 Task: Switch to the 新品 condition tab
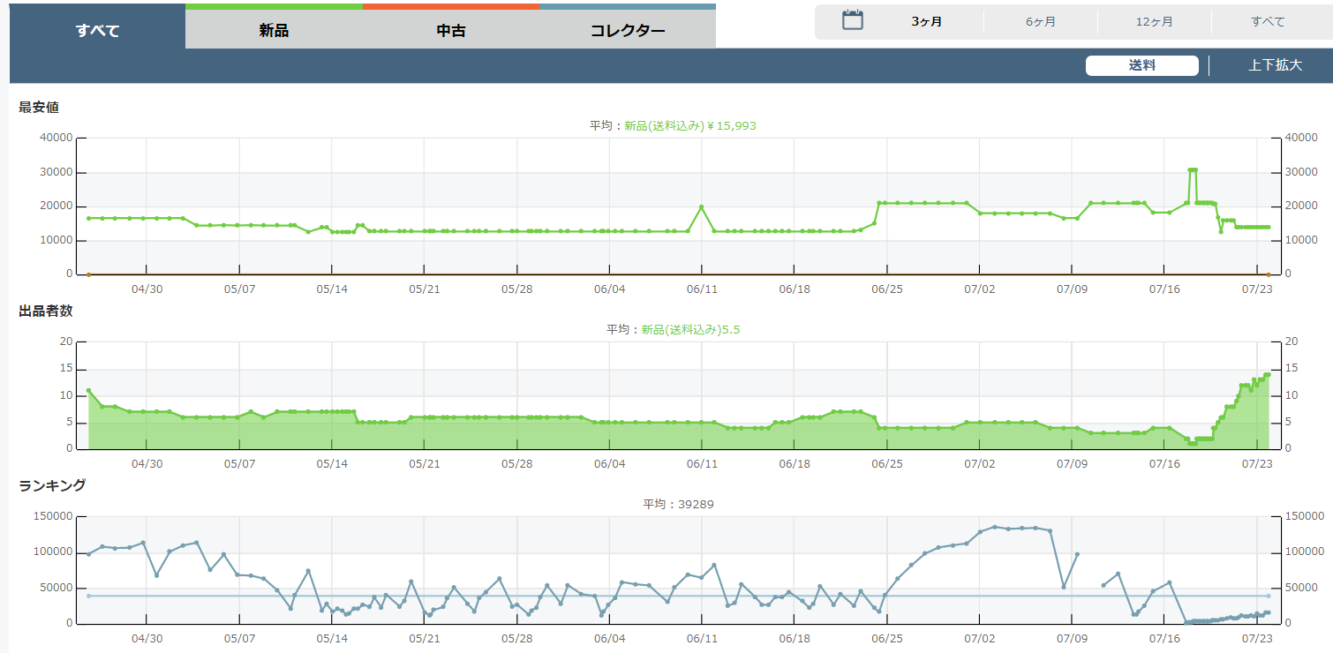click(274, 31)
